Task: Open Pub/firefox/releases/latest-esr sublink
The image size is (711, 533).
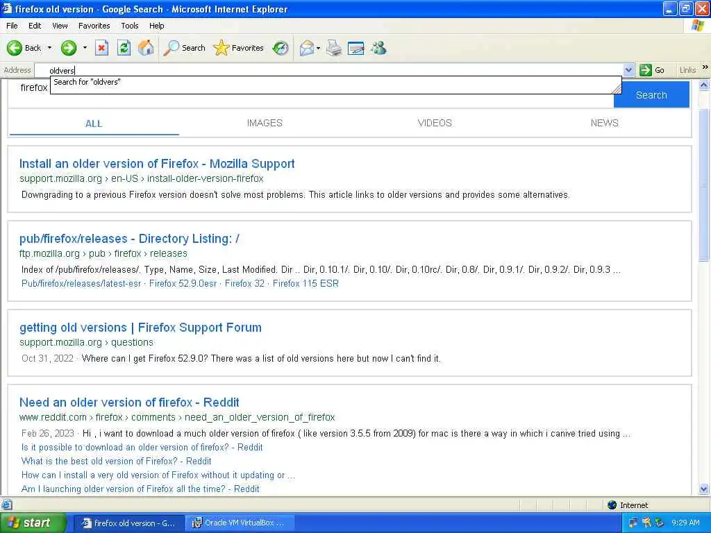Action: point(81,283)
